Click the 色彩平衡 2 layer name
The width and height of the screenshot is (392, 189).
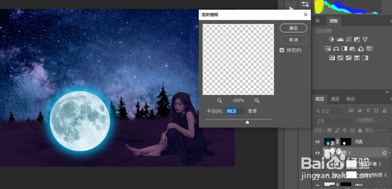click(370, 164)
